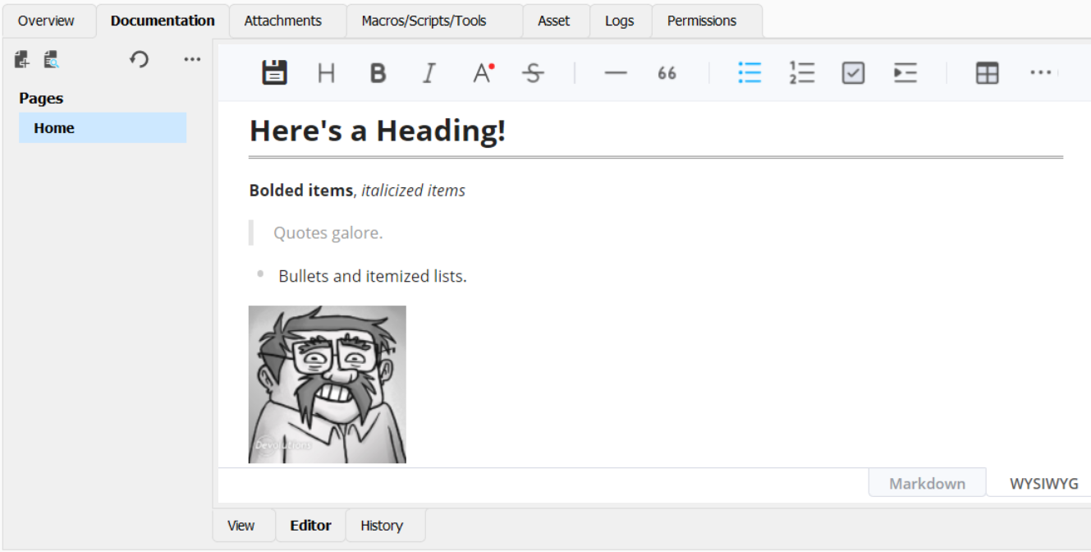Insert a task list checkbox
The width and height of the screenshot is (1091, 552).
click(852, 72)
